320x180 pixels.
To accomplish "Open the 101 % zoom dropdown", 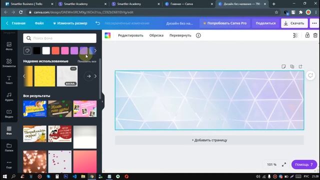I will tap(271, 164).
